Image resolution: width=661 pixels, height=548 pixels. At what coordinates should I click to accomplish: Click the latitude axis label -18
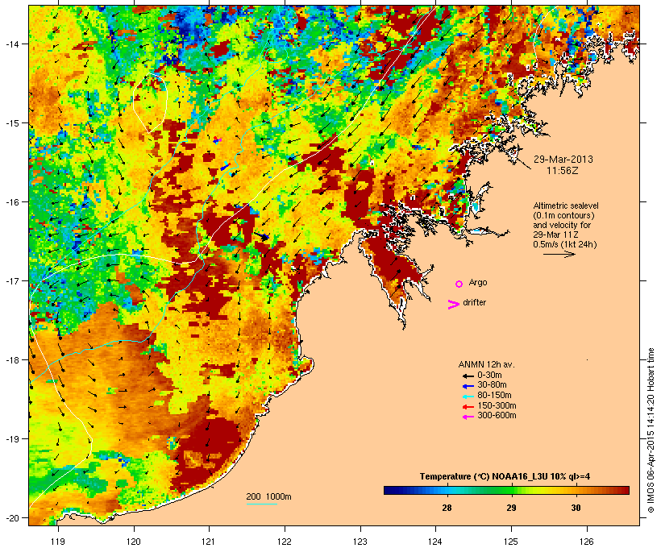tap(11, 359)
